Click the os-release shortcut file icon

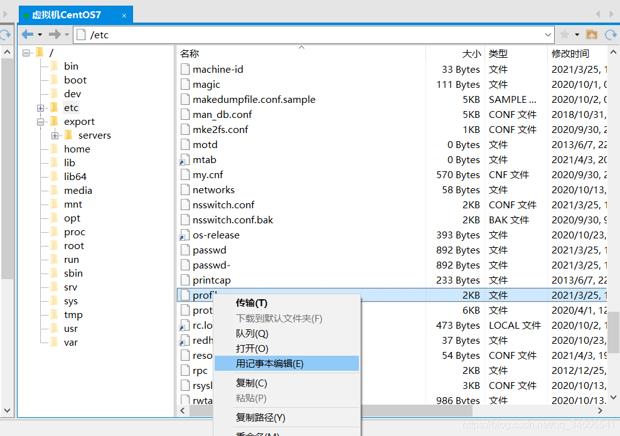pyautogui.click(x=184, y=235)
